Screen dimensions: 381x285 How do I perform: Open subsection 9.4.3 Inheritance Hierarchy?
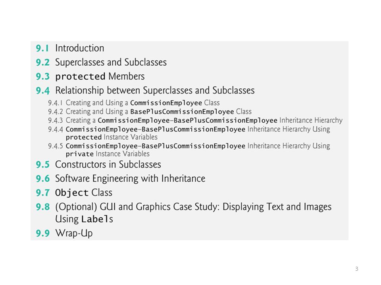195,120
